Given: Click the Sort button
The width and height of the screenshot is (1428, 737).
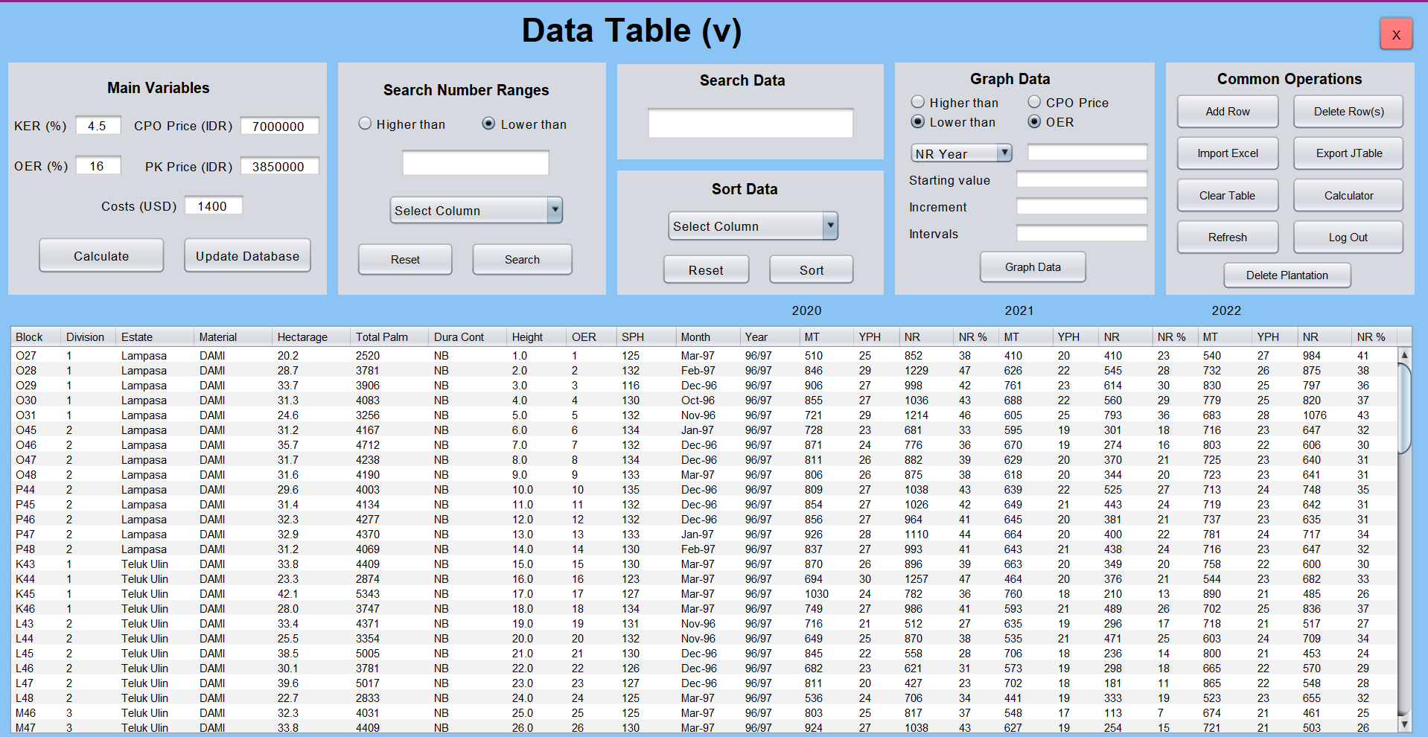Looking at the screenshot, I should click(811, 269).
